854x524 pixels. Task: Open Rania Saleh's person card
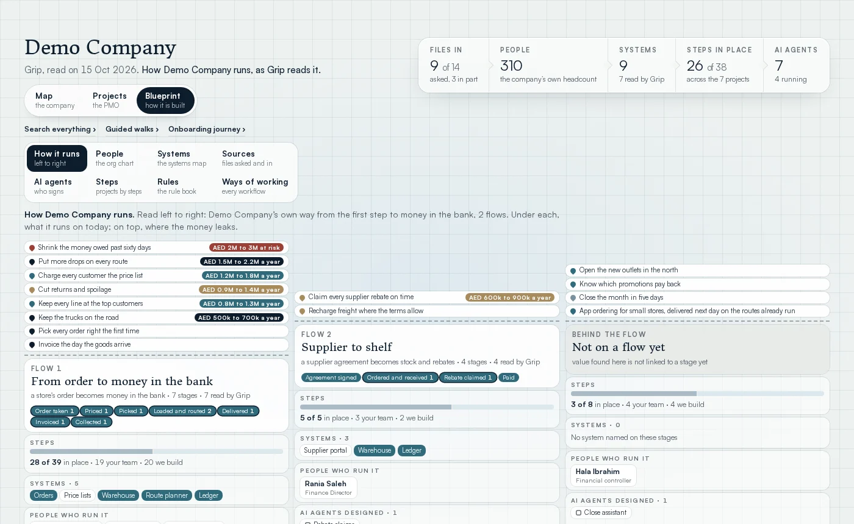coord(329,487)
